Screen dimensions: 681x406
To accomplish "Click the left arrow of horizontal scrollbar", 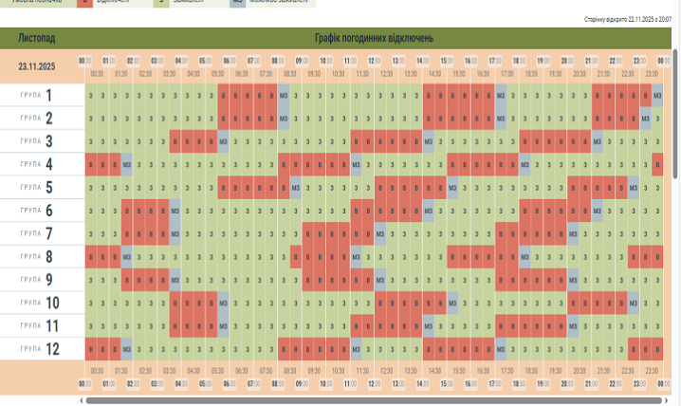I will coord(81,400).
